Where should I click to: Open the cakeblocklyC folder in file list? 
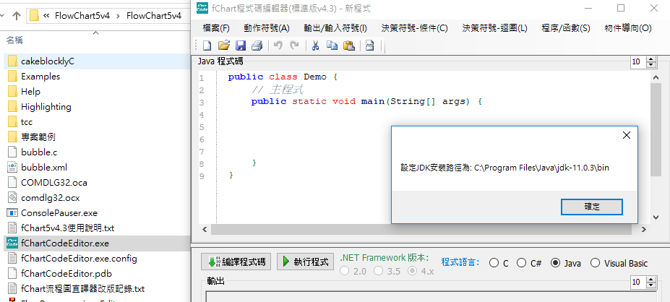47,61
